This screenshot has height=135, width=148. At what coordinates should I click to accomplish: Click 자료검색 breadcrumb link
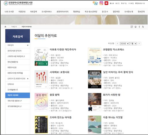point(14,27)
